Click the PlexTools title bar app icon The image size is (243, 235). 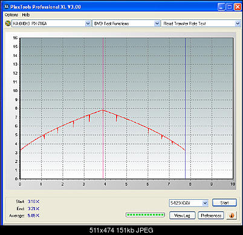[7, 7]
